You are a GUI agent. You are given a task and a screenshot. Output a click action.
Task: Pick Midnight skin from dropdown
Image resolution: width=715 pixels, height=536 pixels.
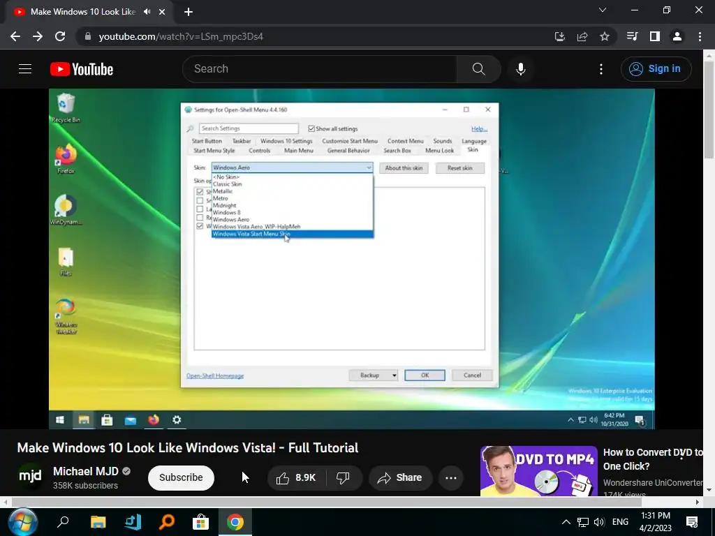[293, 206]
